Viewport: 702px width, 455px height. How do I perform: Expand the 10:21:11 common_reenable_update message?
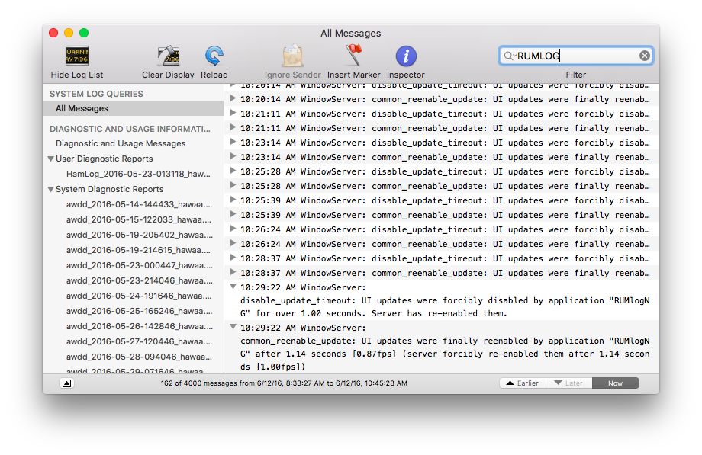pos(233,127)
